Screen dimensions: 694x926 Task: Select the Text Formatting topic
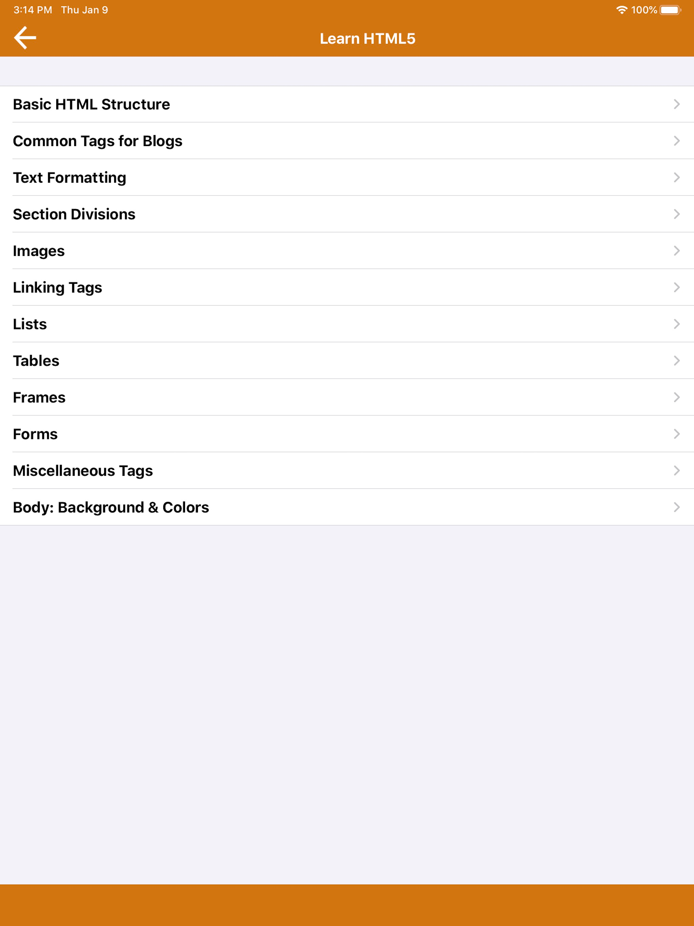(347, 178)
